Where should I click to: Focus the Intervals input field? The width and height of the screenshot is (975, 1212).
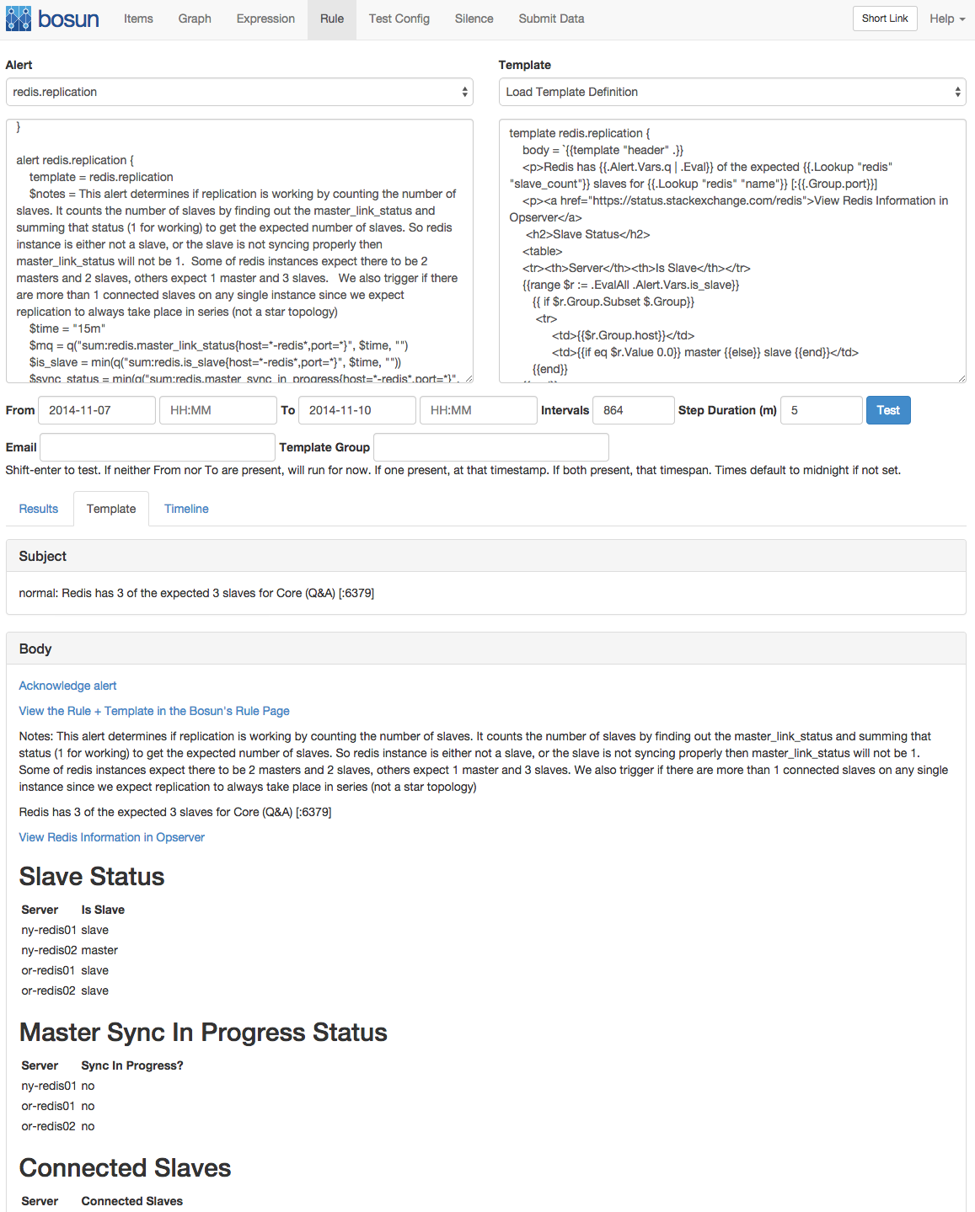(x=633, y=410)
